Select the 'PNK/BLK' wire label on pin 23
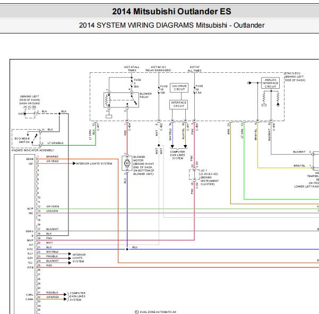The image size is (319, 314). pyautogui.click(x=52, y=256)
